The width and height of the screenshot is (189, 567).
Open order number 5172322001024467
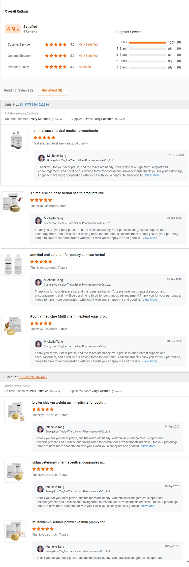(33, 377)
